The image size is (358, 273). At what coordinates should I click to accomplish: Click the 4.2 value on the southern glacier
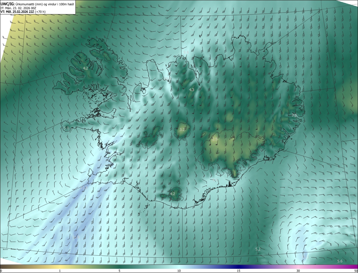pyautogui.click(x=173, y=194)
